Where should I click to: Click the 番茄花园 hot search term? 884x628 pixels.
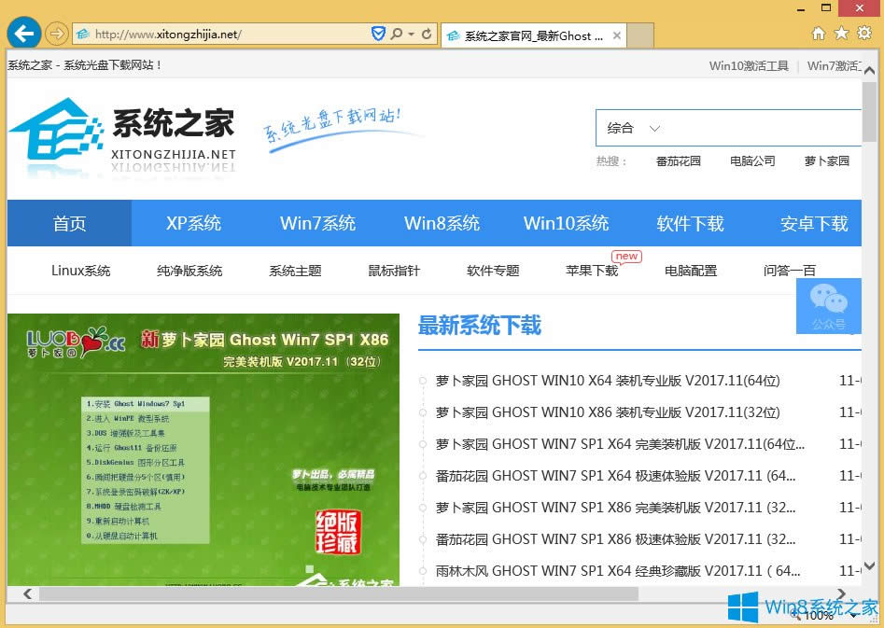pyautogui.click(x=678, y=160)
